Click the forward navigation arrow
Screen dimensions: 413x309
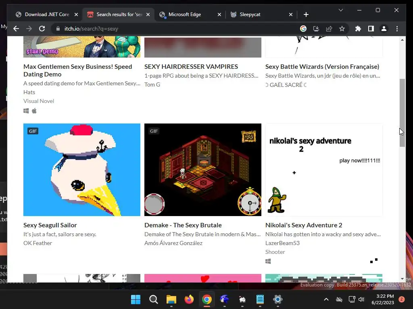(29, 29)
